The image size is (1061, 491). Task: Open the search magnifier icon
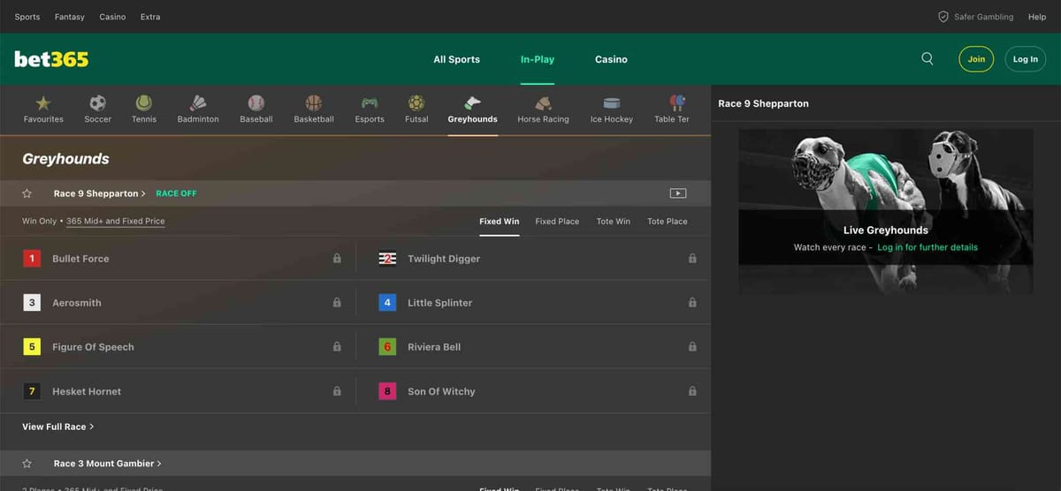point(927,58)
